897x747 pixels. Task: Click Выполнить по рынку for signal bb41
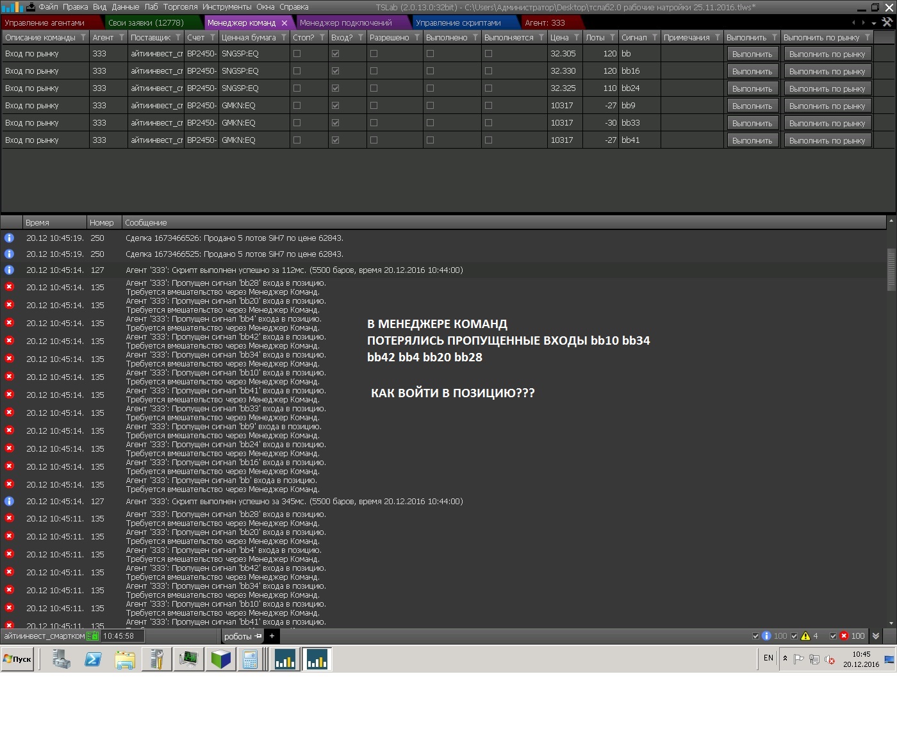tap(827, 140)
